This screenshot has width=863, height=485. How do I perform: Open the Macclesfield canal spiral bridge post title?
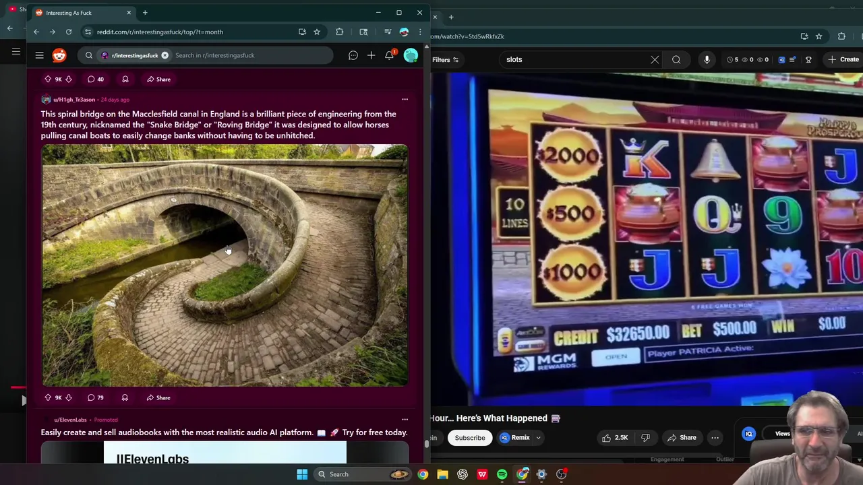(218, 125)
